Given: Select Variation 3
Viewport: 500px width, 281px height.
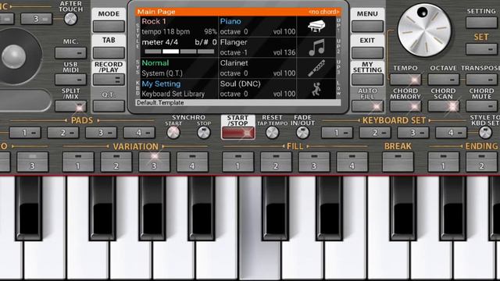Looking at the screenshot, I should coord(155,162).
